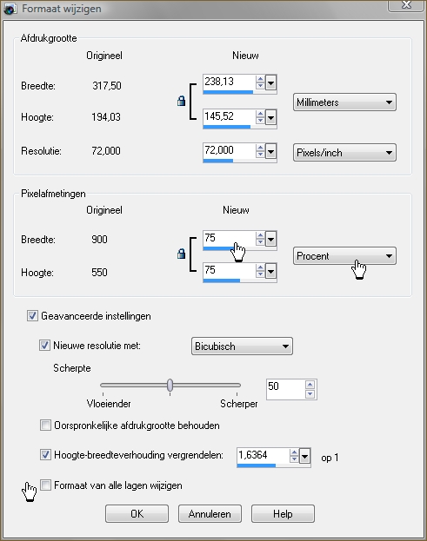Confirm resize with the OK button

point(137,514)
